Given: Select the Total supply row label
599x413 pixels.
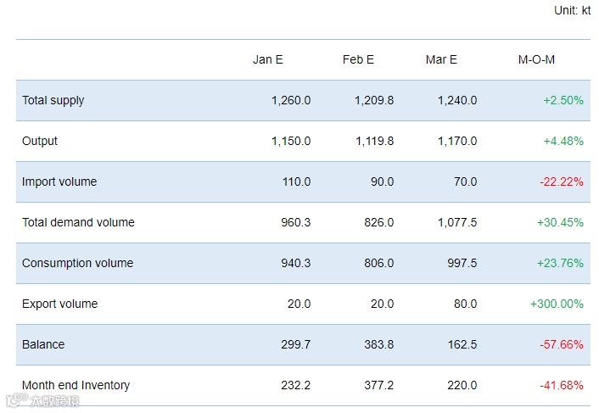Looking at the screenshot, I should coord(53,100).
